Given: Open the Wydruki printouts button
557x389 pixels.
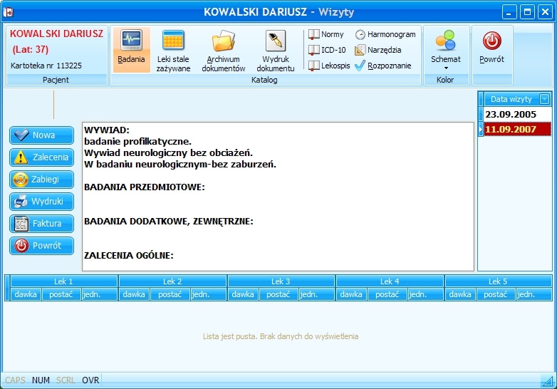Looking at the screenshot, I should 41,202.
